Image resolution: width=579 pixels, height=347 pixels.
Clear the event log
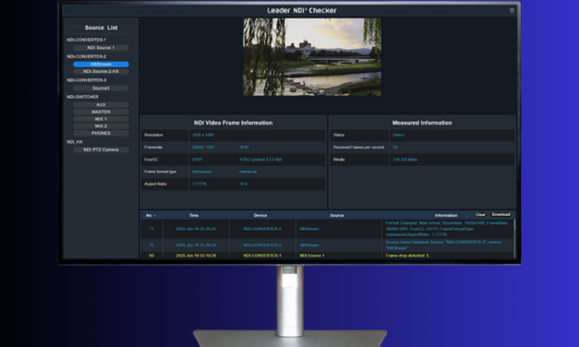(x=480, y=214)
